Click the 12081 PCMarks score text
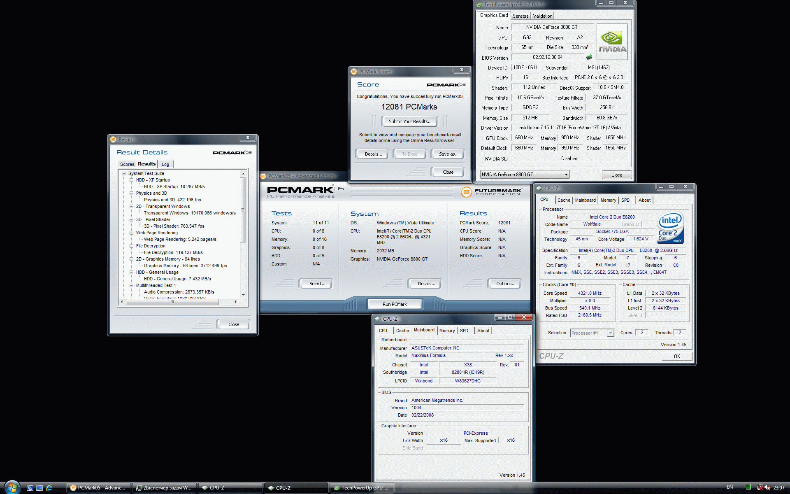This screenshot has height=494, width=790. click(x=409, y=107)
